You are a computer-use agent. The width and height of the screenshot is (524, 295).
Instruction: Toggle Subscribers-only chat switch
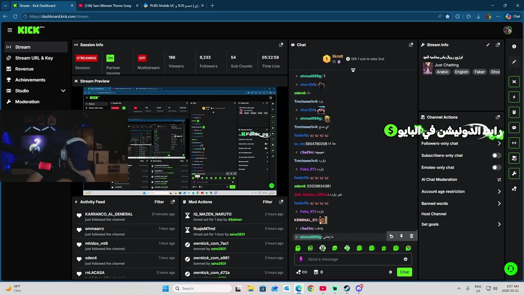click(496, 156)
